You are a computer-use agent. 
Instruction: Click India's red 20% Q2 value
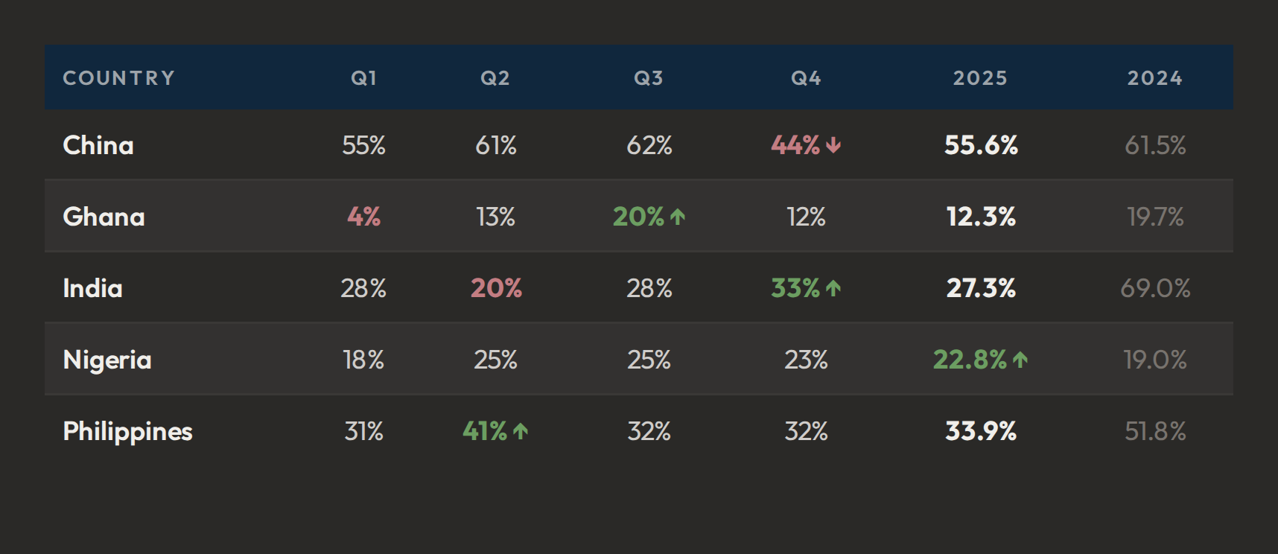pyautogui.click(x=496, y=288)
